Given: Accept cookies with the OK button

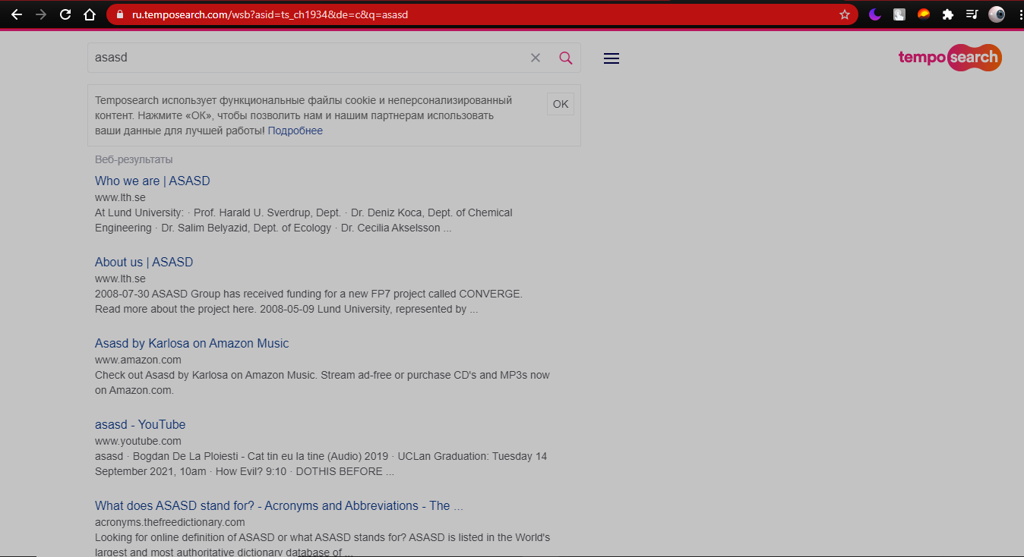Looking at the screenshot, I should point(561,104).
